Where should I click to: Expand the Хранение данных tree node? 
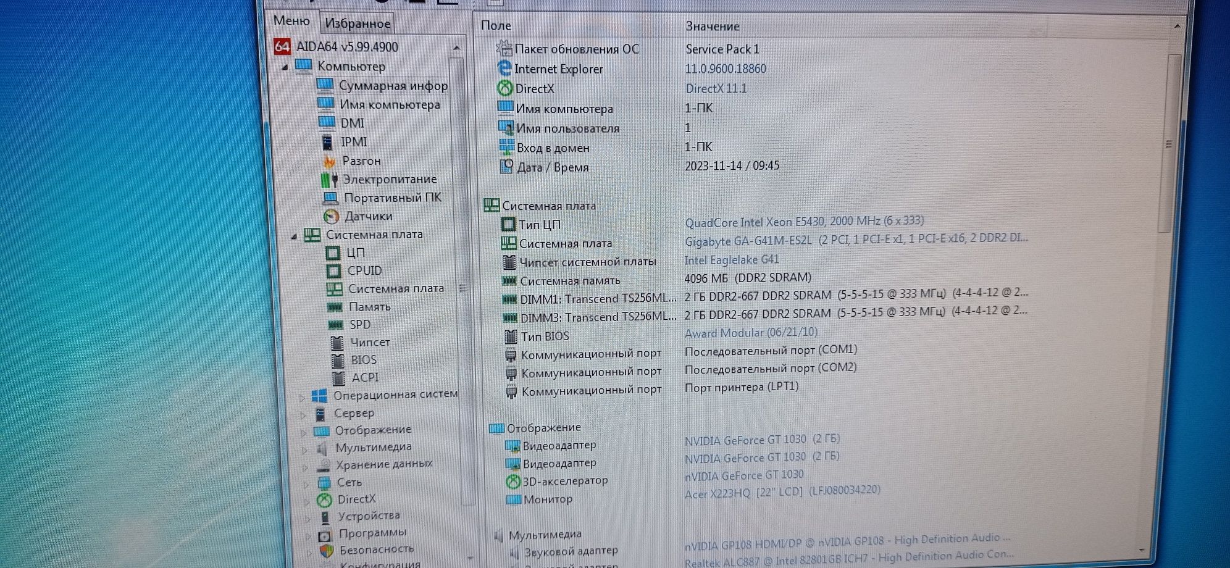(x=305, y=467)
